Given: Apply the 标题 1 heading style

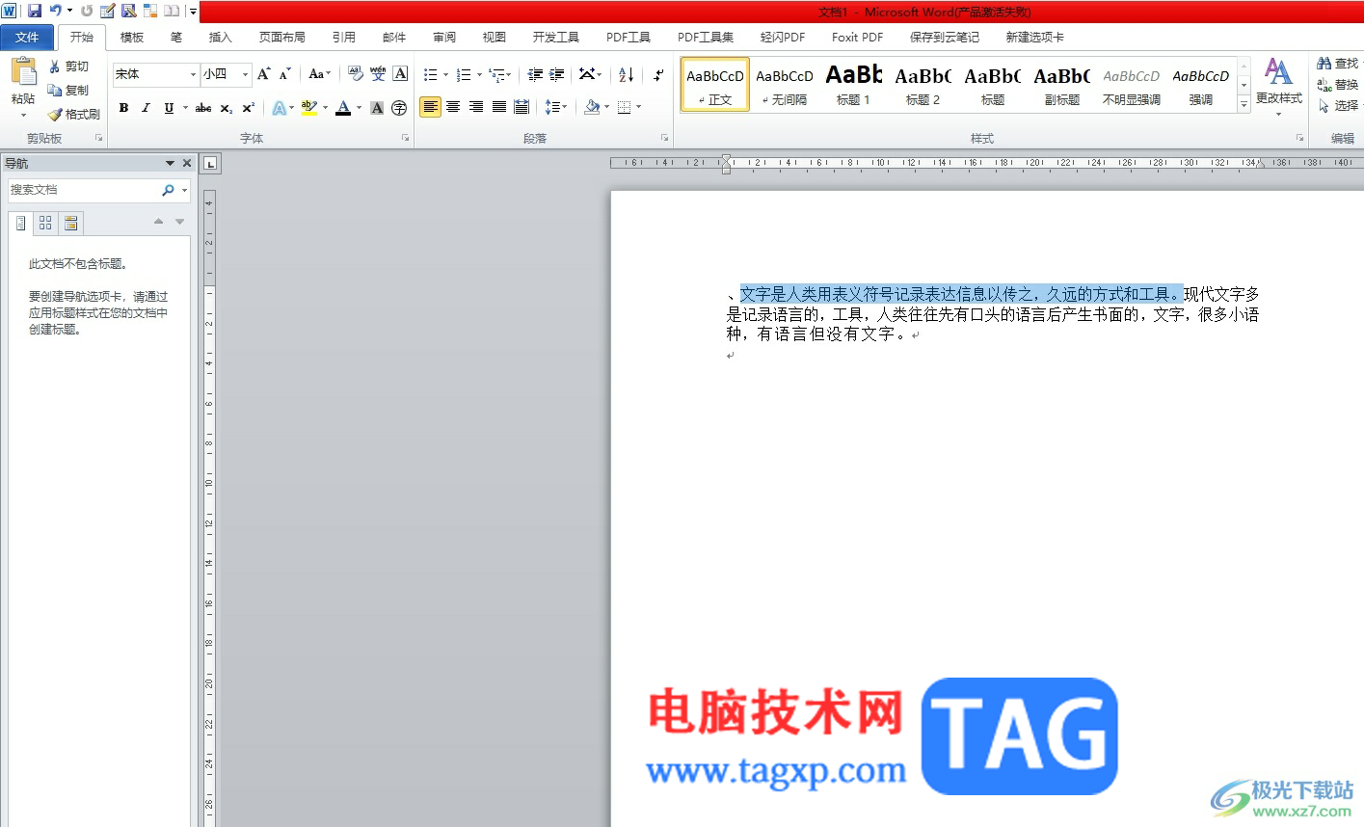Looking at the screenshot, I should 854,85.
